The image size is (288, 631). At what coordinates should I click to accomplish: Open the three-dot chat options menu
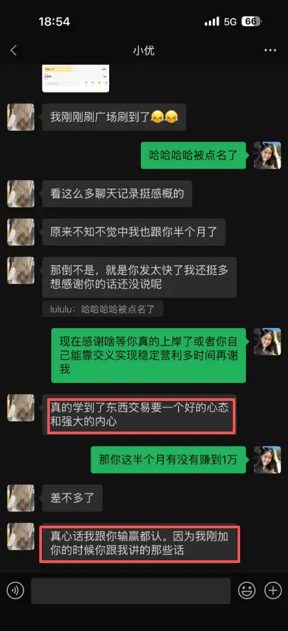point(270,51)
